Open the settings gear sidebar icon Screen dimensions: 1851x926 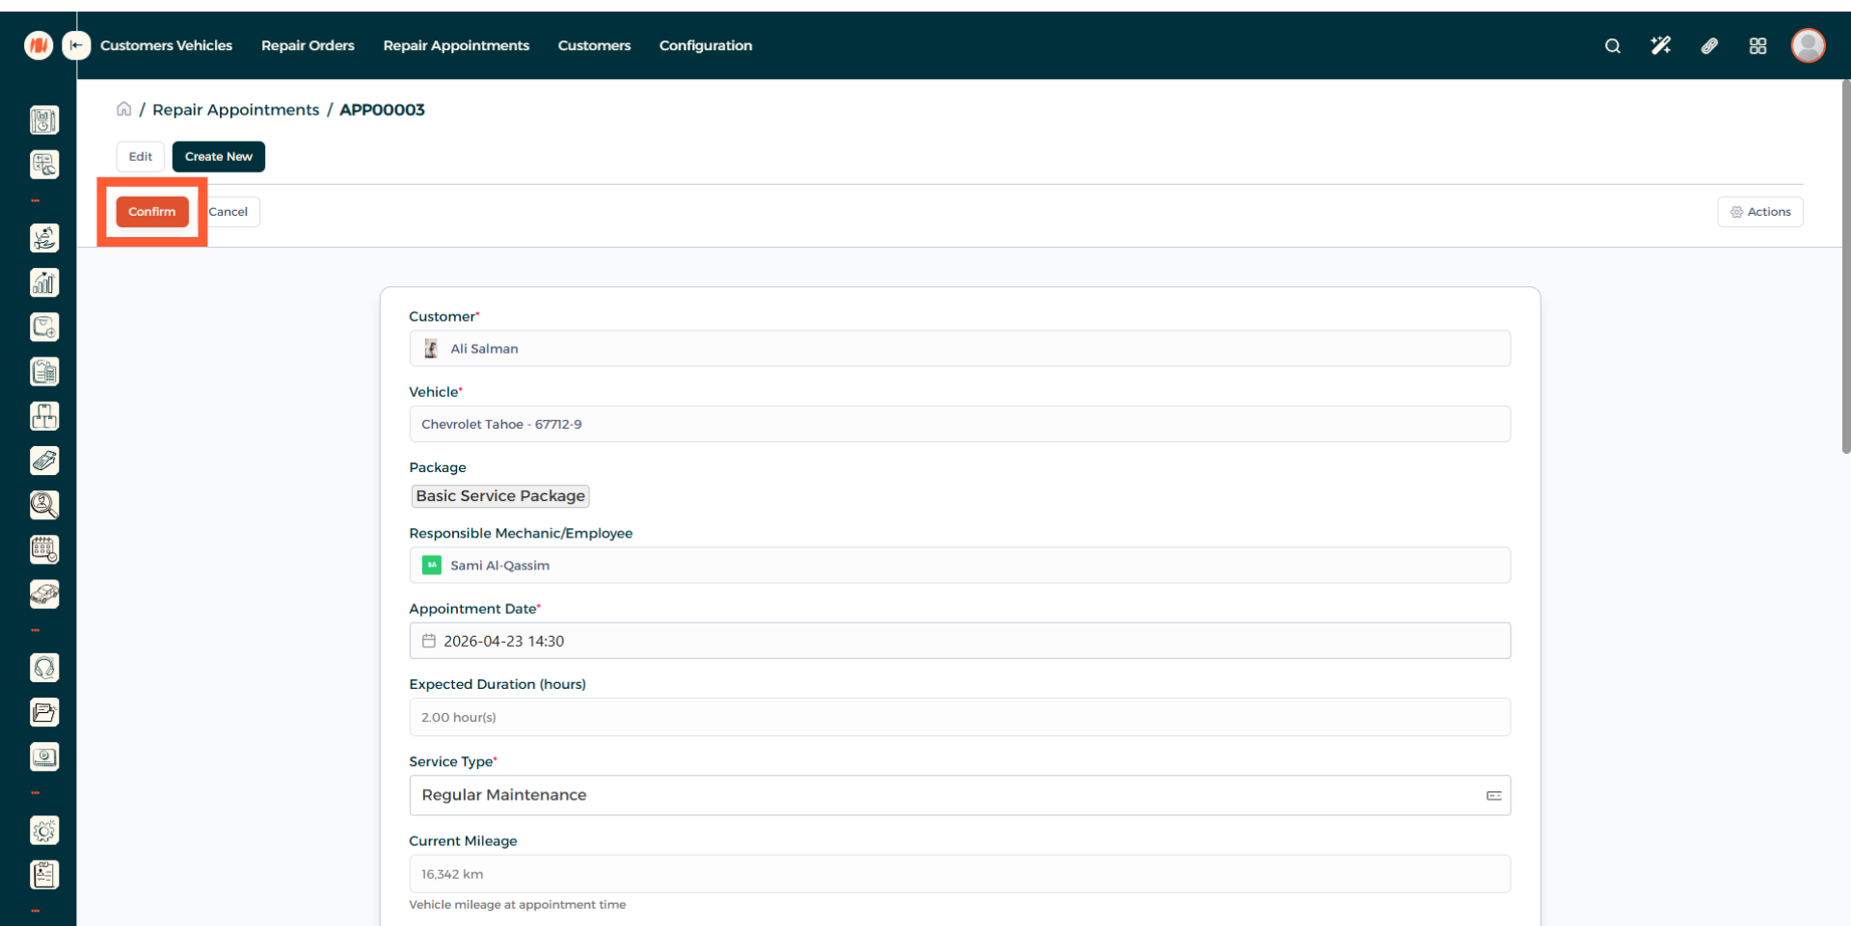click(44, 831)
